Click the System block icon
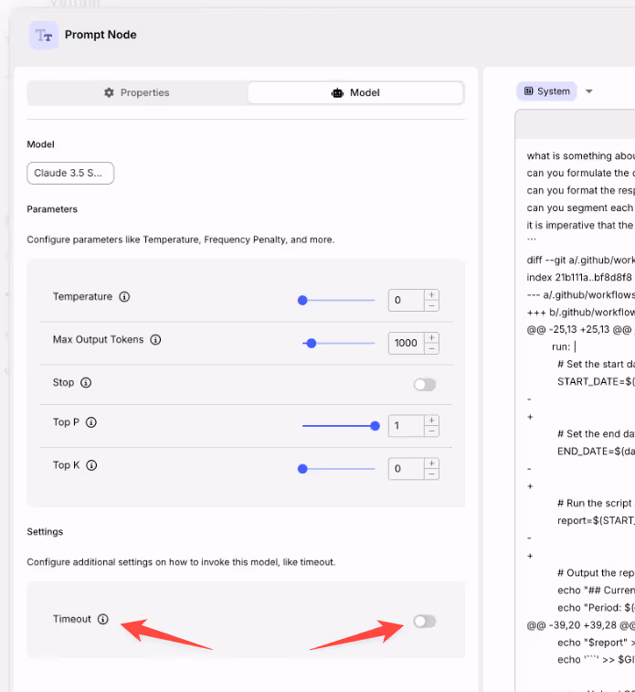This screenshot has height=692, width=635. tap(529, 91)
